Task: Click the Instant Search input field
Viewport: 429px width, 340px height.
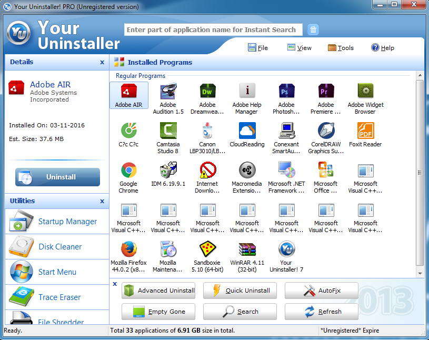Action: coord(213,30)
